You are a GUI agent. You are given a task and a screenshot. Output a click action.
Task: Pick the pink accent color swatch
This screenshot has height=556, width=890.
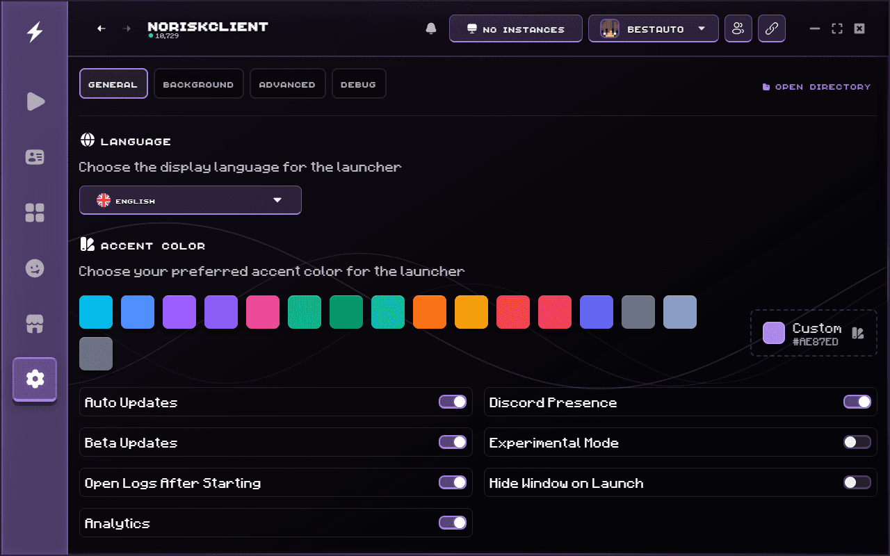point(263,312)
